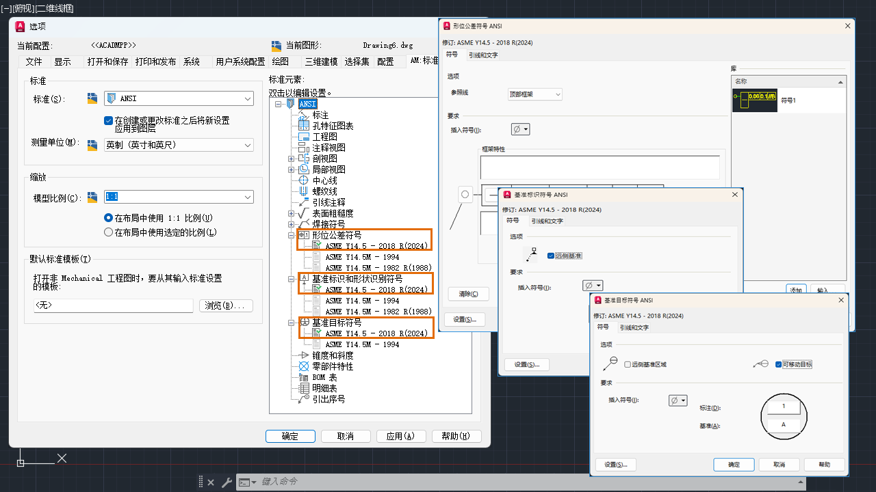The image size is (876, 492).
Task: Click the 孔特征图表 icon in the standards tree
Action: [x=305, y=126]
